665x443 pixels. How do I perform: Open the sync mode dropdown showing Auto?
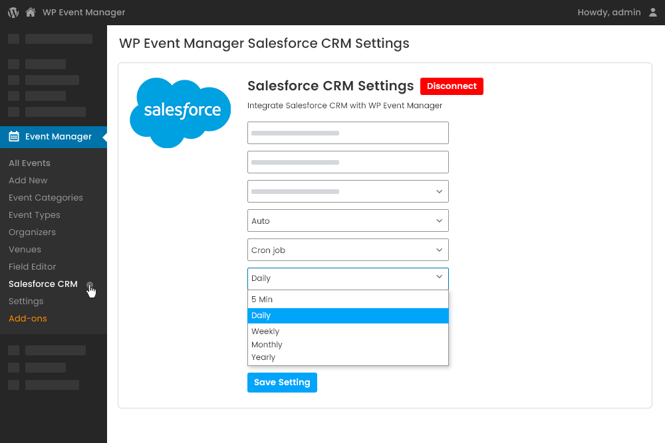point(348,221)
